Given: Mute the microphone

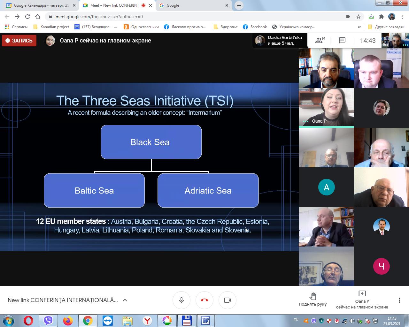Looking at the screenshot, I should [x=181, y=300].
